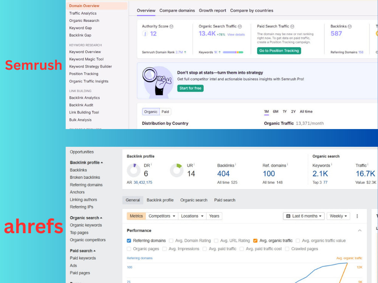Select the All time range
The image size is (378, 283).
[x=306, y=112]
